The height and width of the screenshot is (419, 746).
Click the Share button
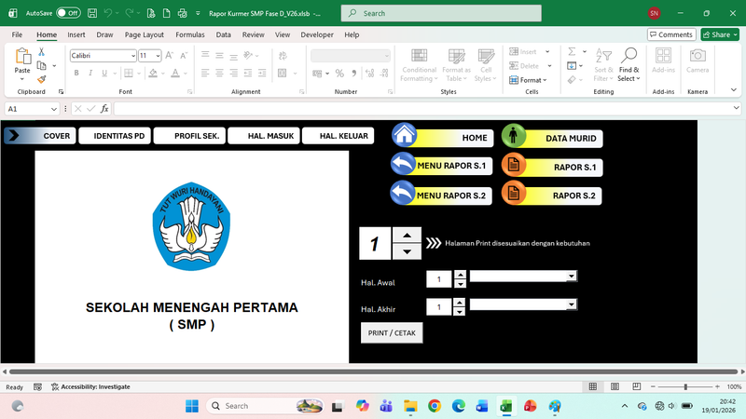pyautogui.click(x=720, y=34)
